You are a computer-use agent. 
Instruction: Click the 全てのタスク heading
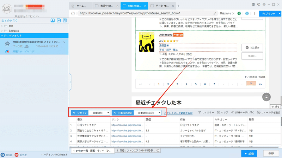click(x=10, y=20)
